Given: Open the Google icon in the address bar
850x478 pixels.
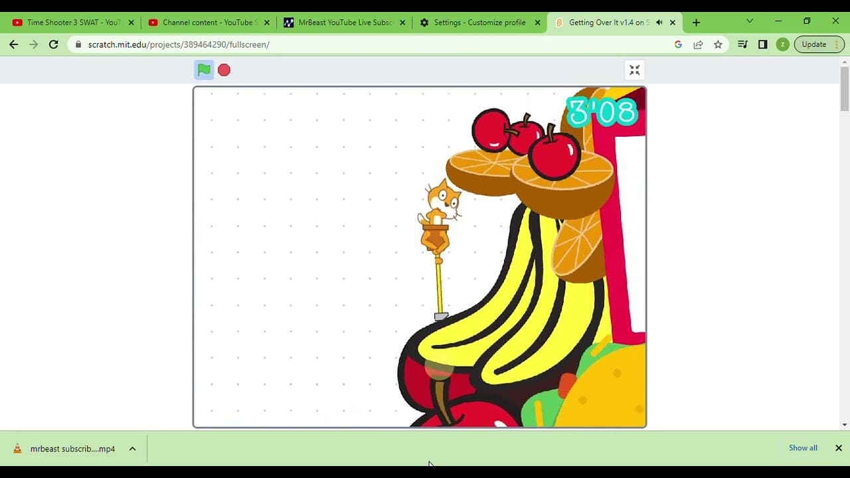Looking at the screenshot, I should (678, 44).
